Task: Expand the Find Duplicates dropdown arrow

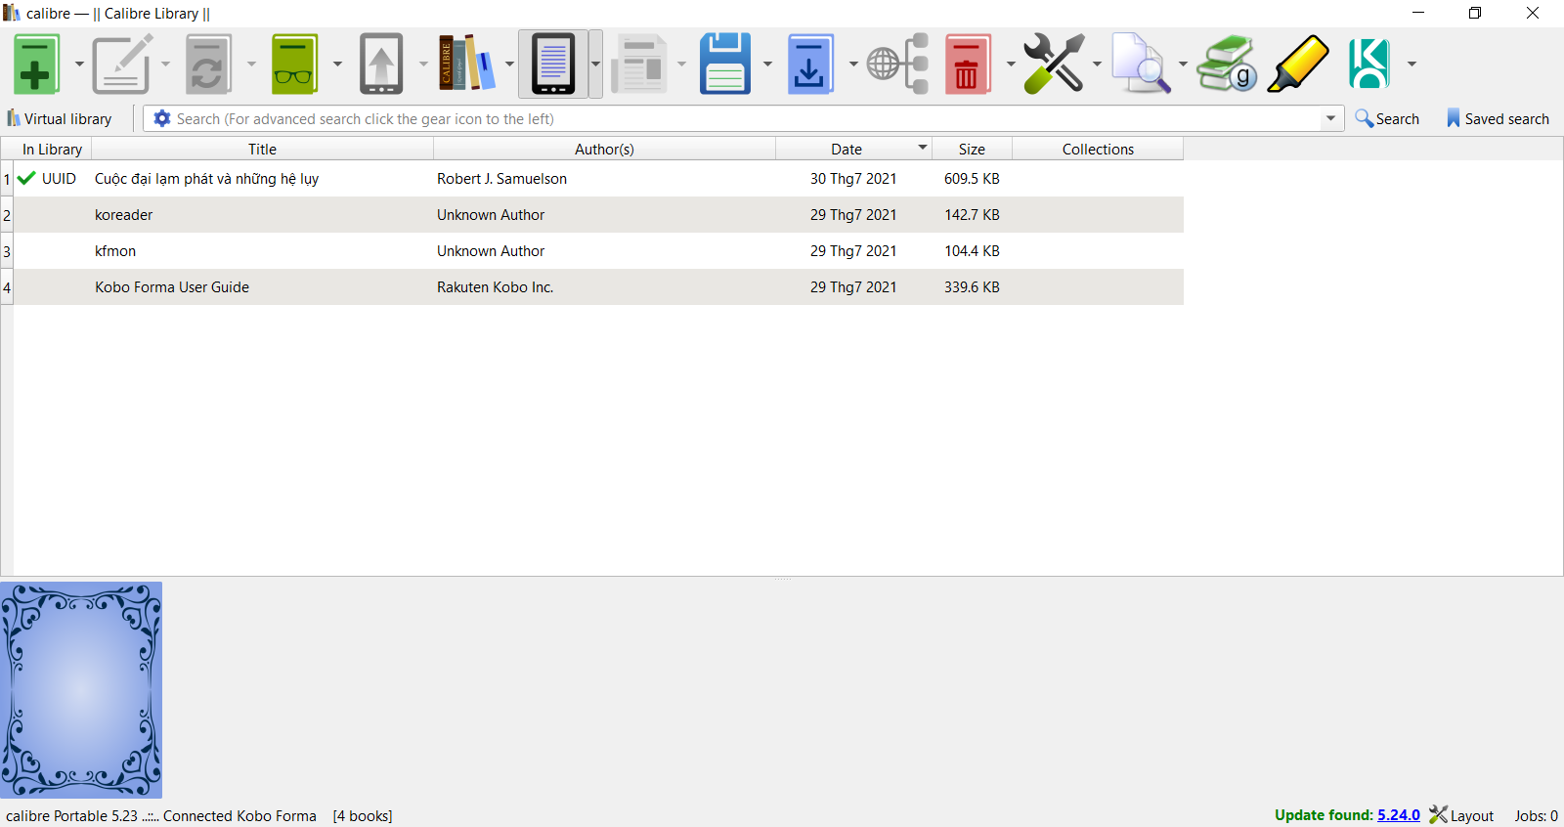Action: pyautogui.click(x=1183, y=65)
